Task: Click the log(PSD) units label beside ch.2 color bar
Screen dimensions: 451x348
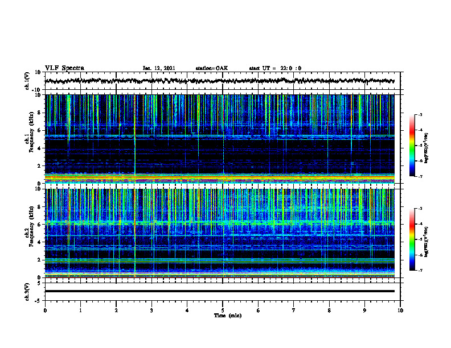Action: 427,242
